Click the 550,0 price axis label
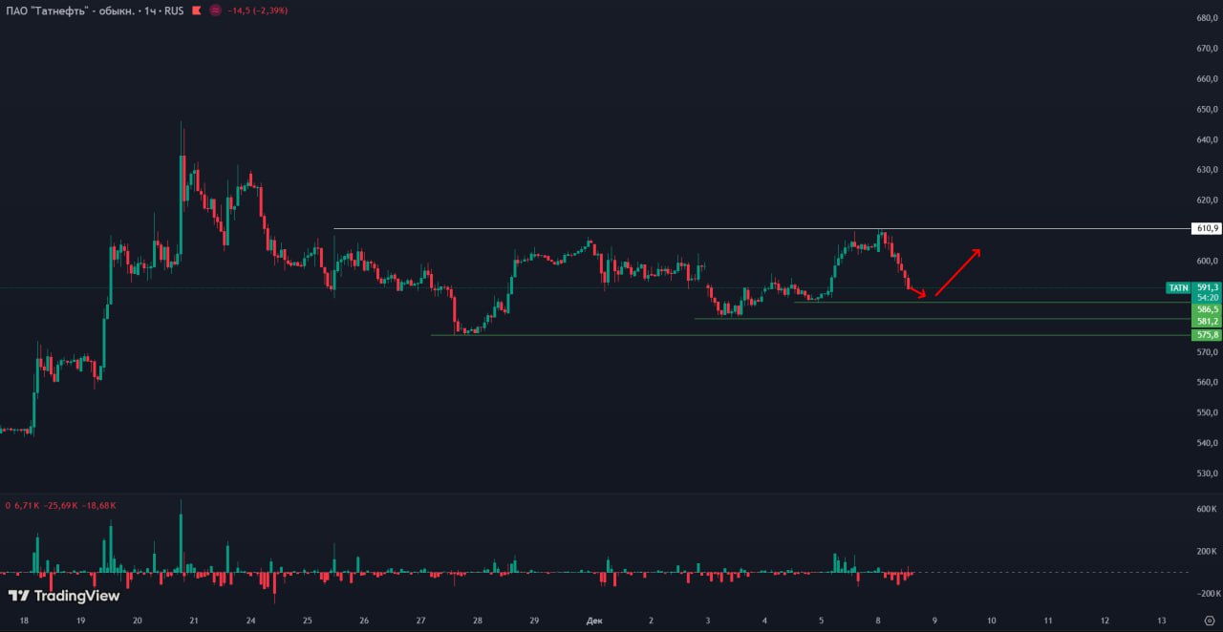Screen dimensions: 1223x632 1207,412
